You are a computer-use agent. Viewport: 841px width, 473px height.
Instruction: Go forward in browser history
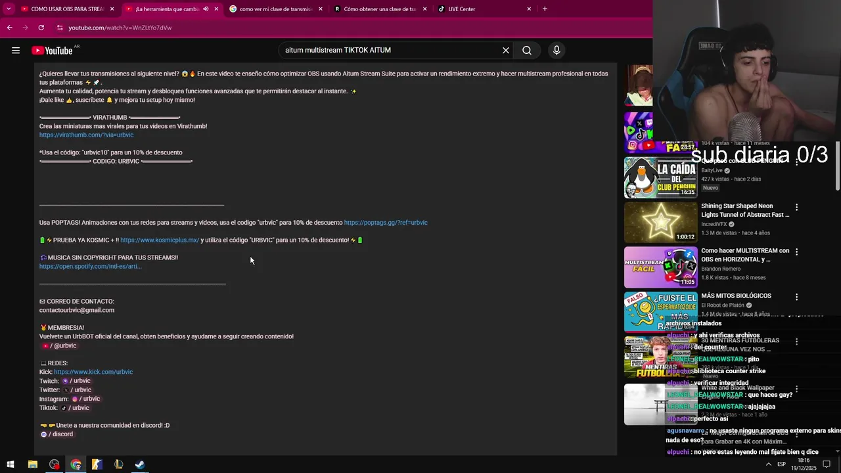[25, 28]
